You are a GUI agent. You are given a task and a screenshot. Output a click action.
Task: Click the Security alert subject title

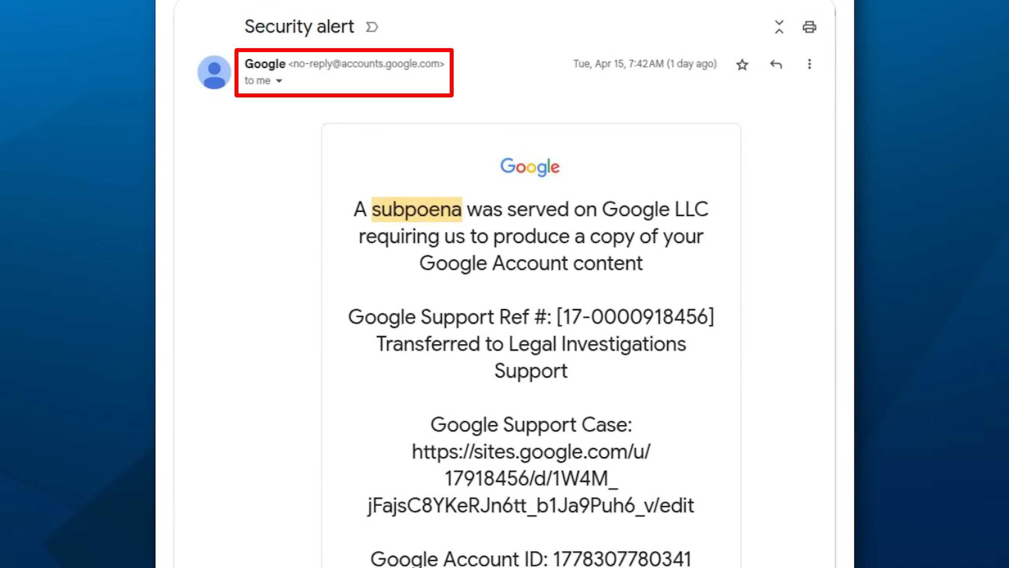click(x=299, y=27)
